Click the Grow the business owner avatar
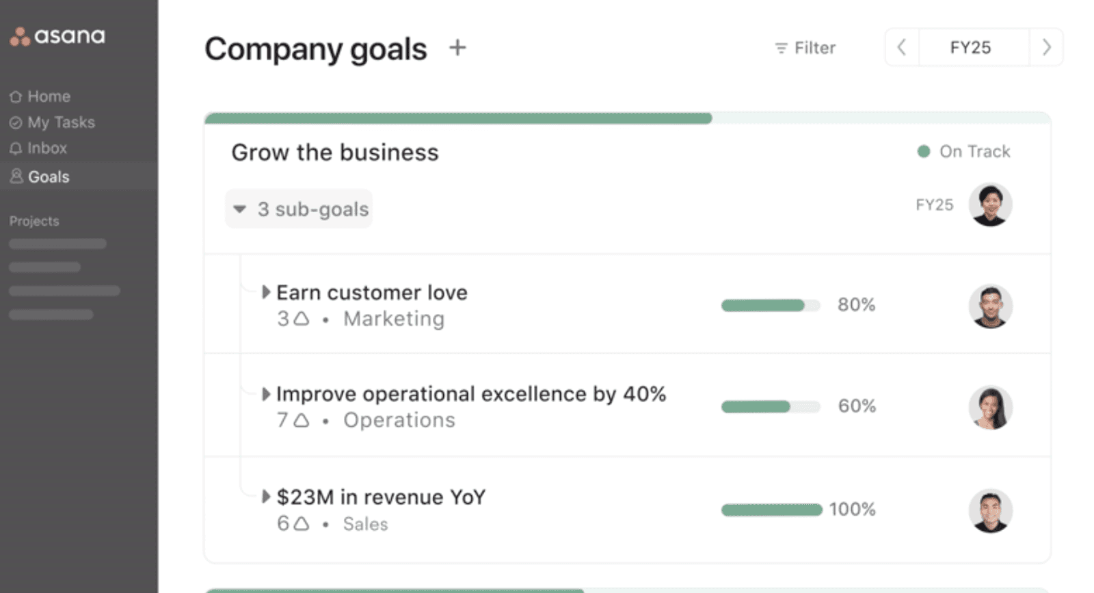 [990, 205]
